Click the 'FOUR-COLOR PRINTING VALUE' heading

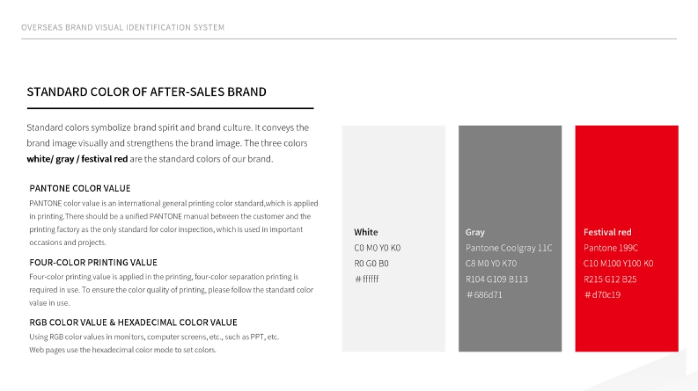(x=93, y=263)
